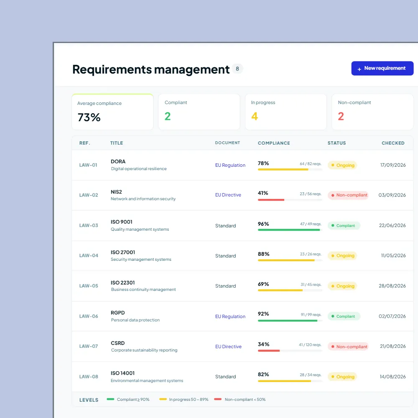Select reference LAW-02
Screen dimensions: 418x418
(x=89, y=195)
